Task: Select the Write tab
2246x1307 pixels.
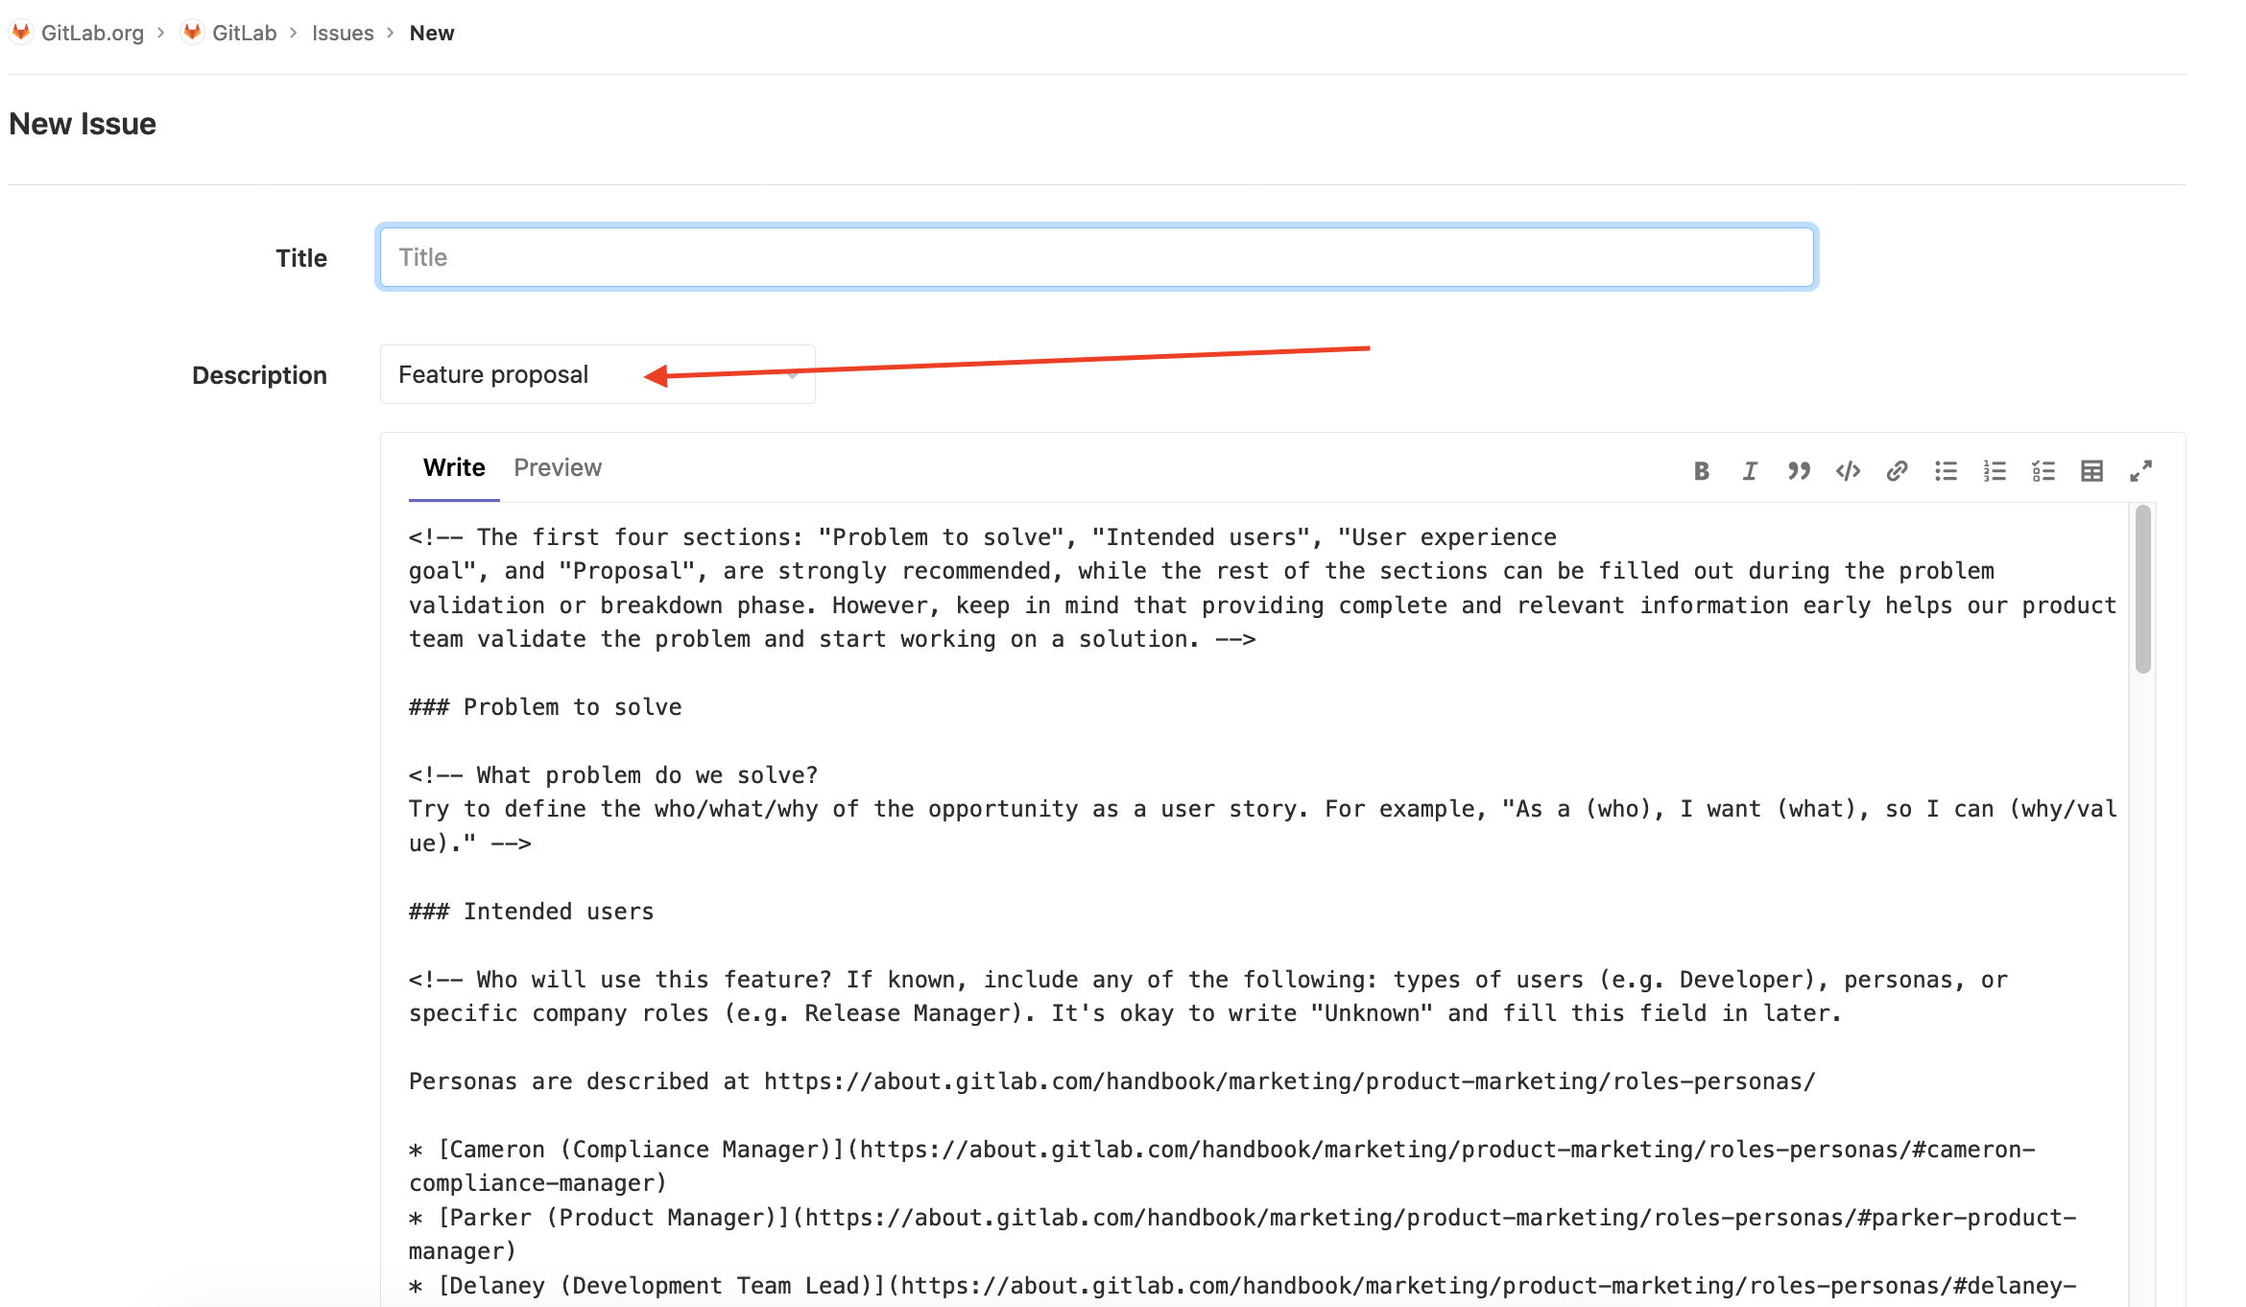Action: pyautogui.click(x=452, y=467)
